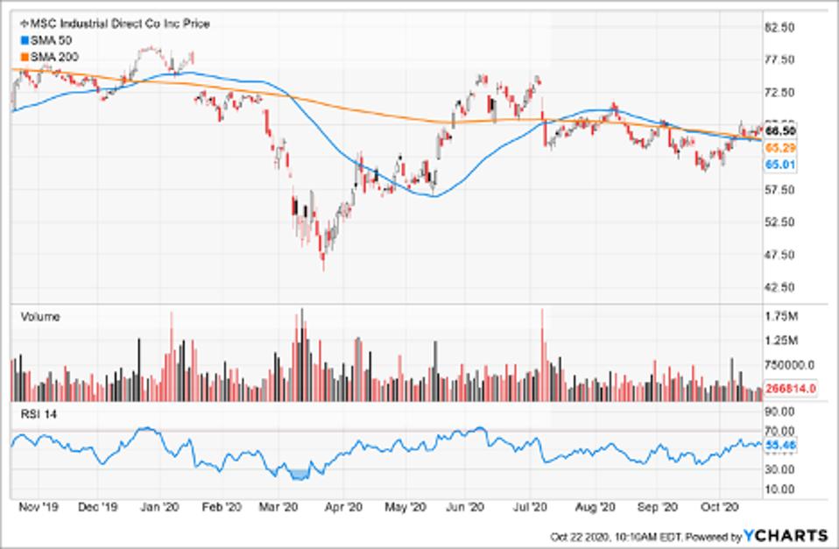Viewport: 839px width, 549px height.
Task: Click the Aug '20 date axis label
Action: 595,507
